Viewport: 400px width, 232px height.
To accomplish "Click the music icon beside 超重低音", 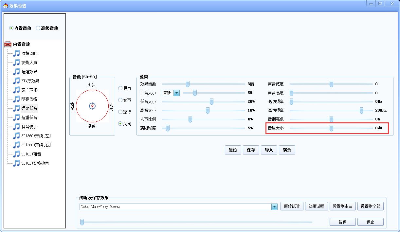I will tap(16, 117).
